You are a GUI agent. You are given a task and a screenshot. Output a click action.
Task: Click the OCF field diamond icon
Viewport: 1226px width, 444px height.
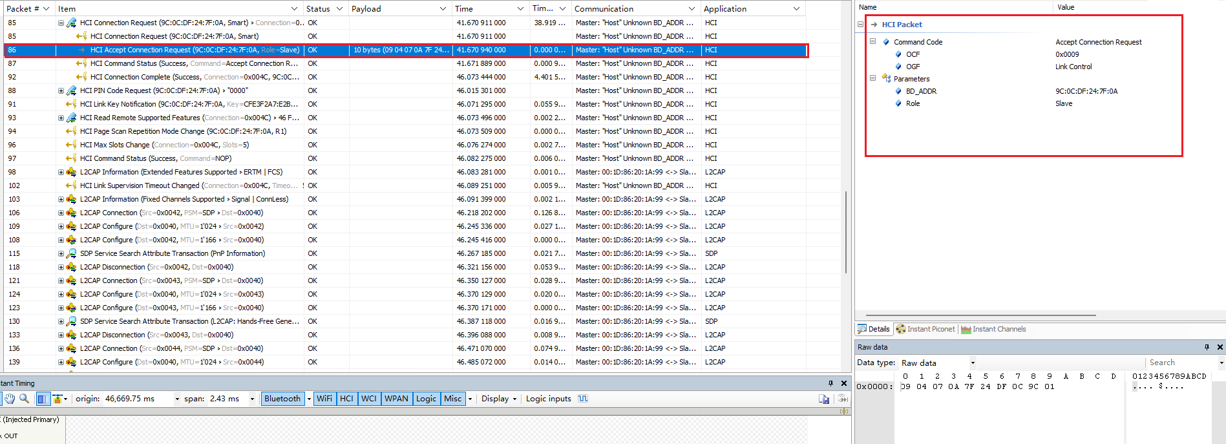point(898,54)
